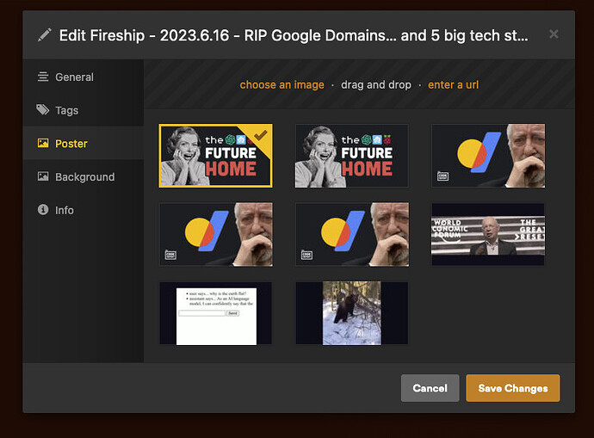Viewport: 594px width, 438px height.
Task: Save Changes to the poster
Action: 512,388
